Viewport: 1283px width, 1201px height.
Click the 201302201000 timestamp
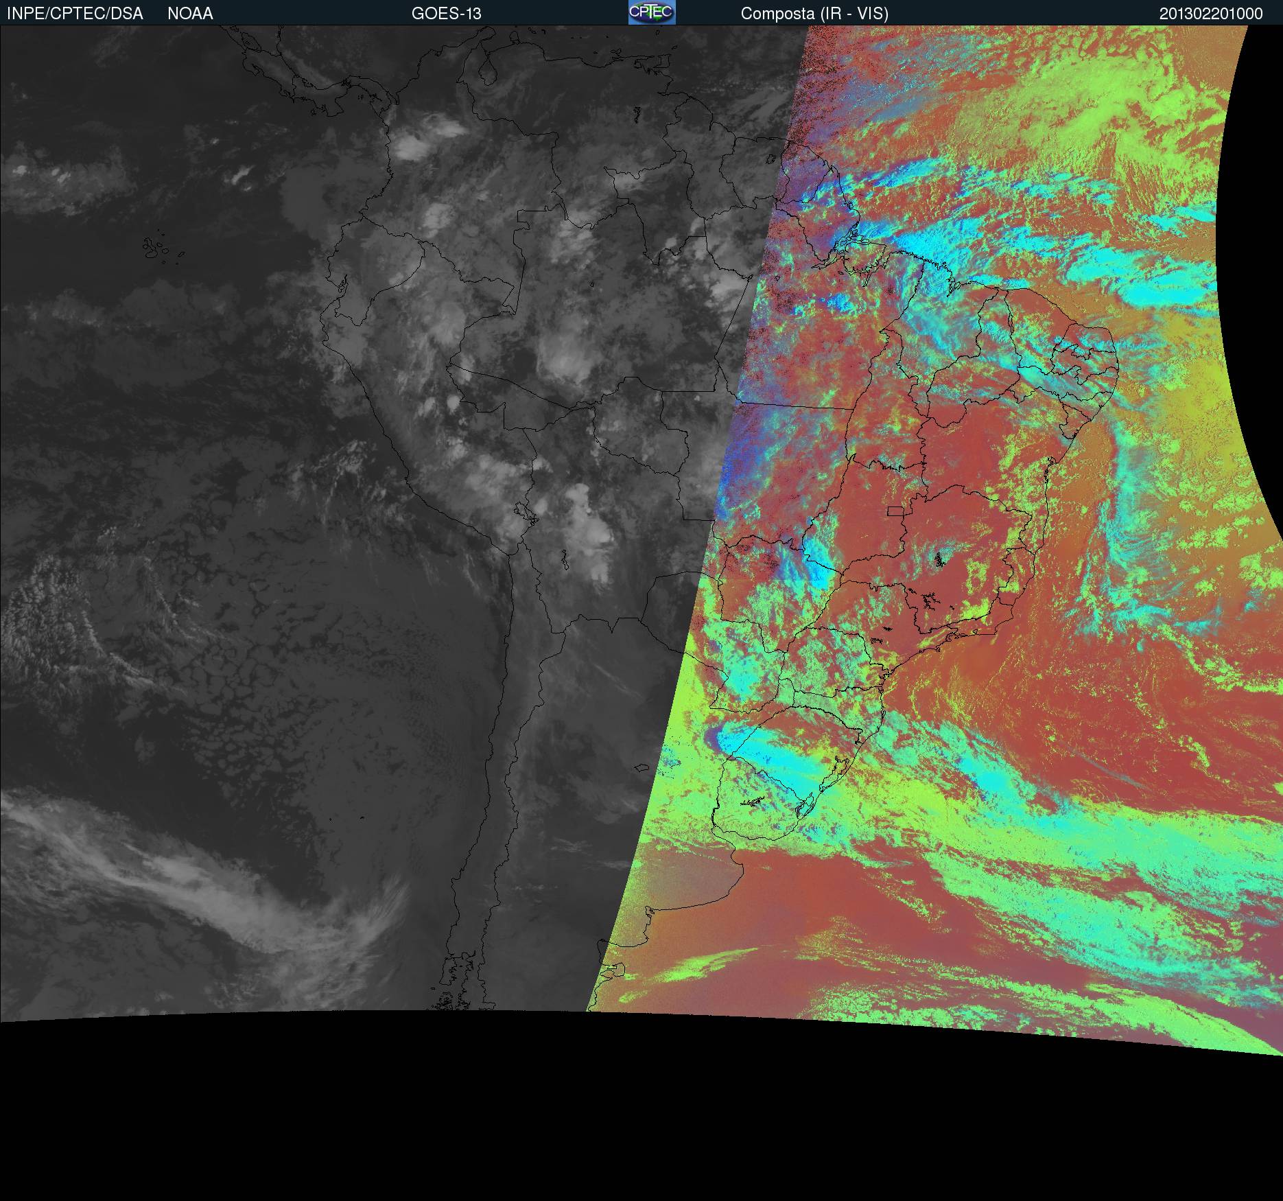click(1211, 14)
